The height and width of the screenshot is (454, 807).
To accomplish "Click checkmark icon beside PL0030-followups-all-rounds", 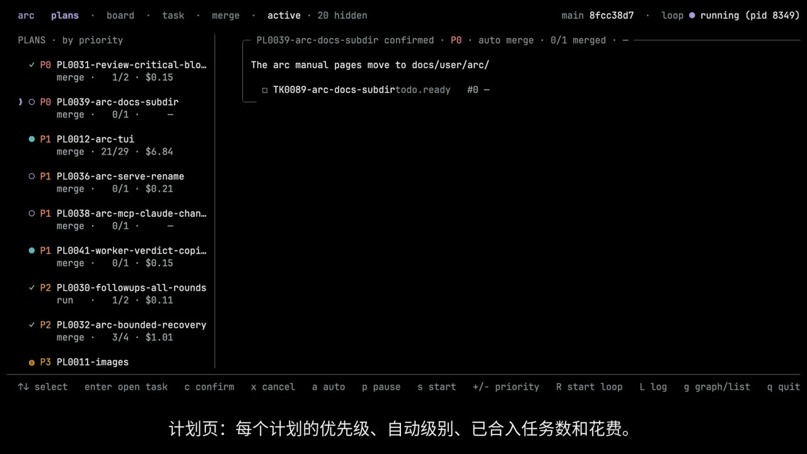I will pos(32,288).
